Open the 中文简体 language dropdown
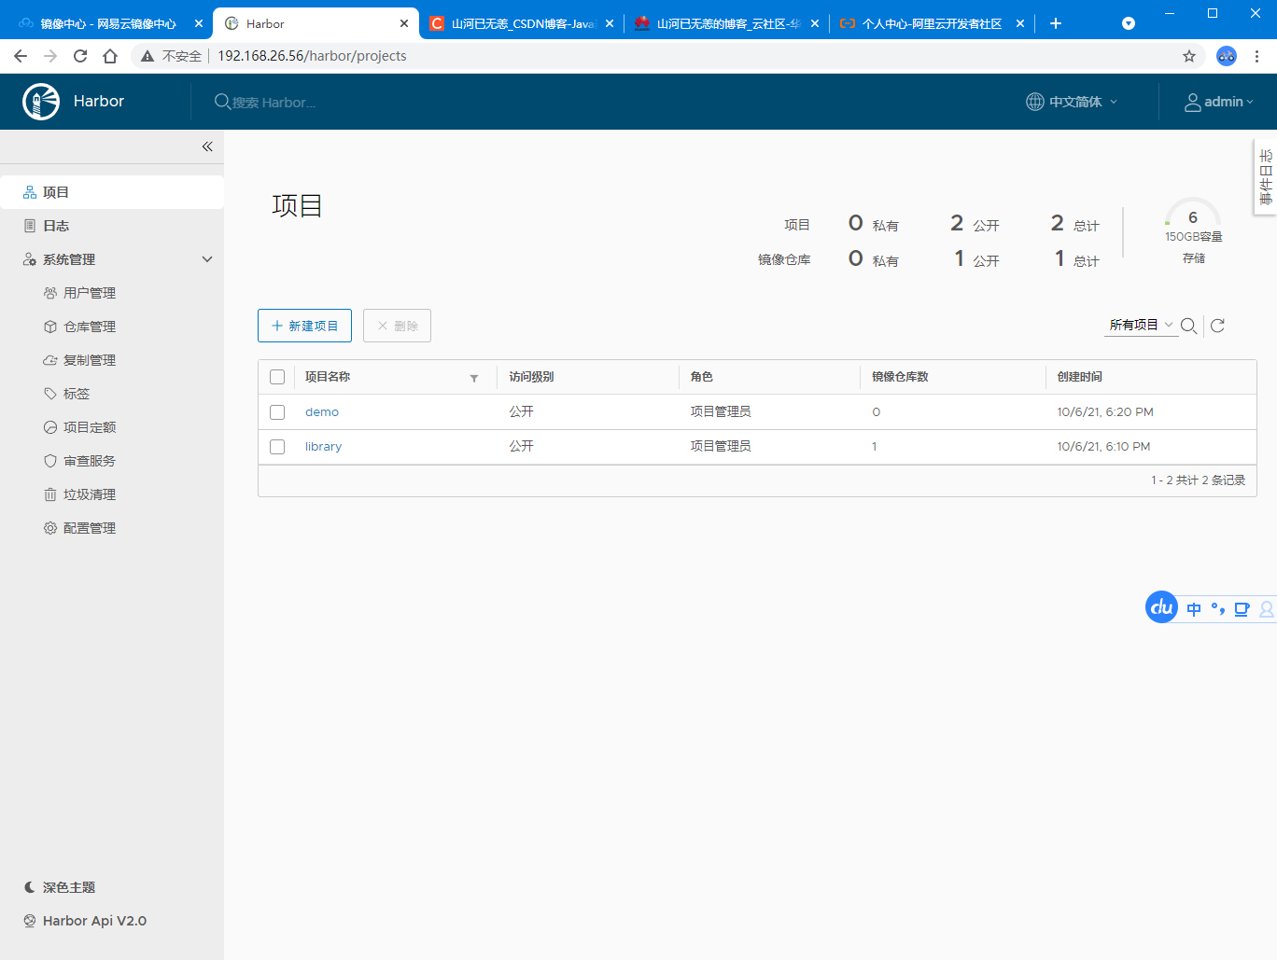Image resolution: width=1277 pixels, height=960 pixels. pyautogui.click(x=1072, y=102)
